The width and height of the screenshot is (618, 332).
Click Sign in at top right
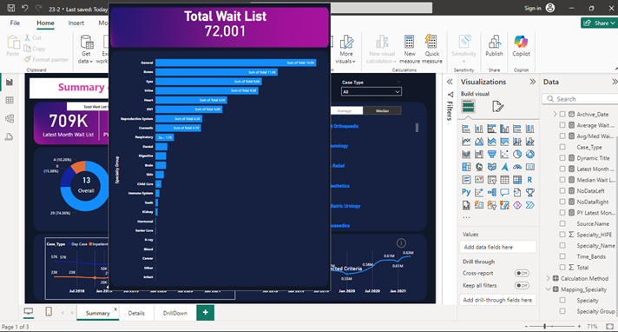532,8
